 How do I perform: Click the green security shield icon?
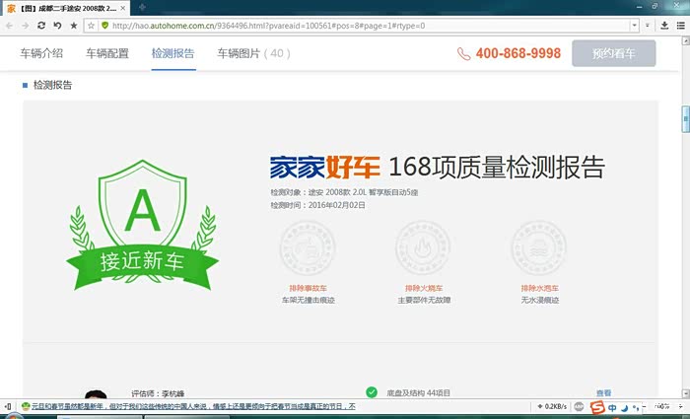(104, 25)
